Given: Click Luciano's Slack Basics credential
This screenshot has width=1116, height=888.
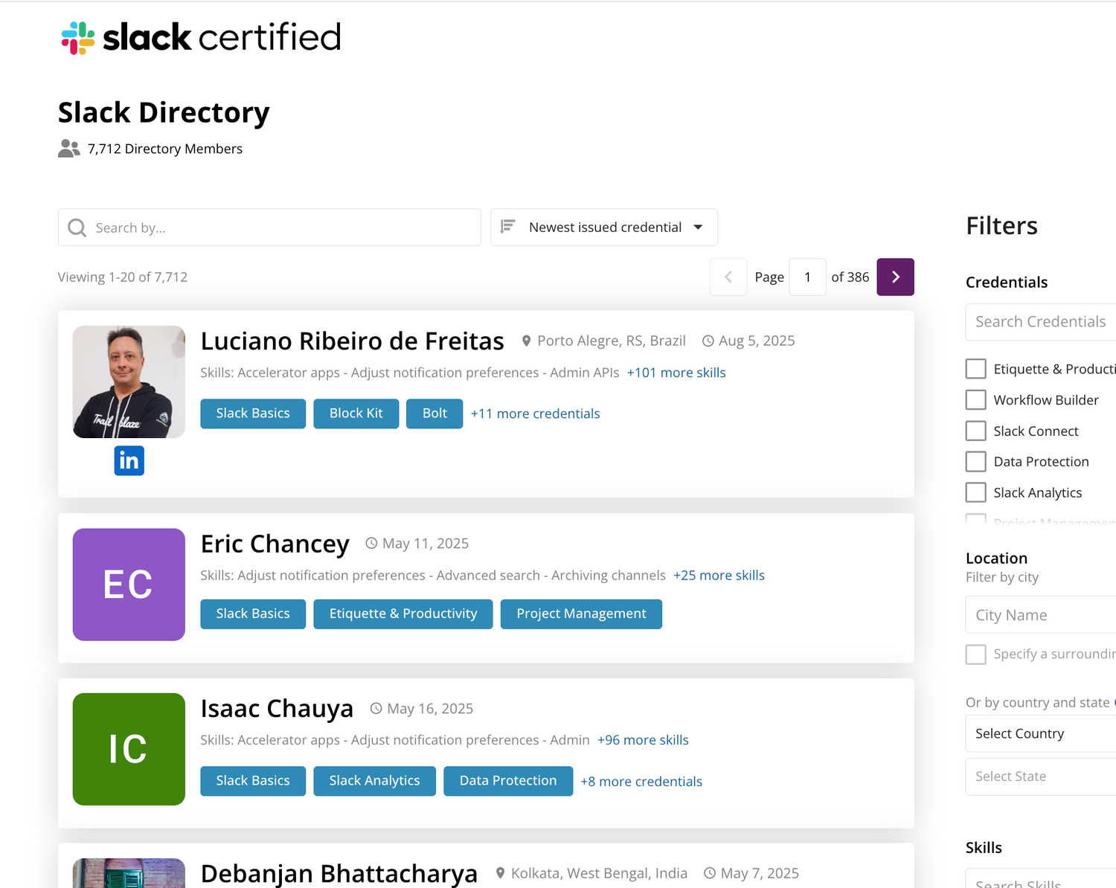Looking at the screenshot, I should (x=253, y=414).
